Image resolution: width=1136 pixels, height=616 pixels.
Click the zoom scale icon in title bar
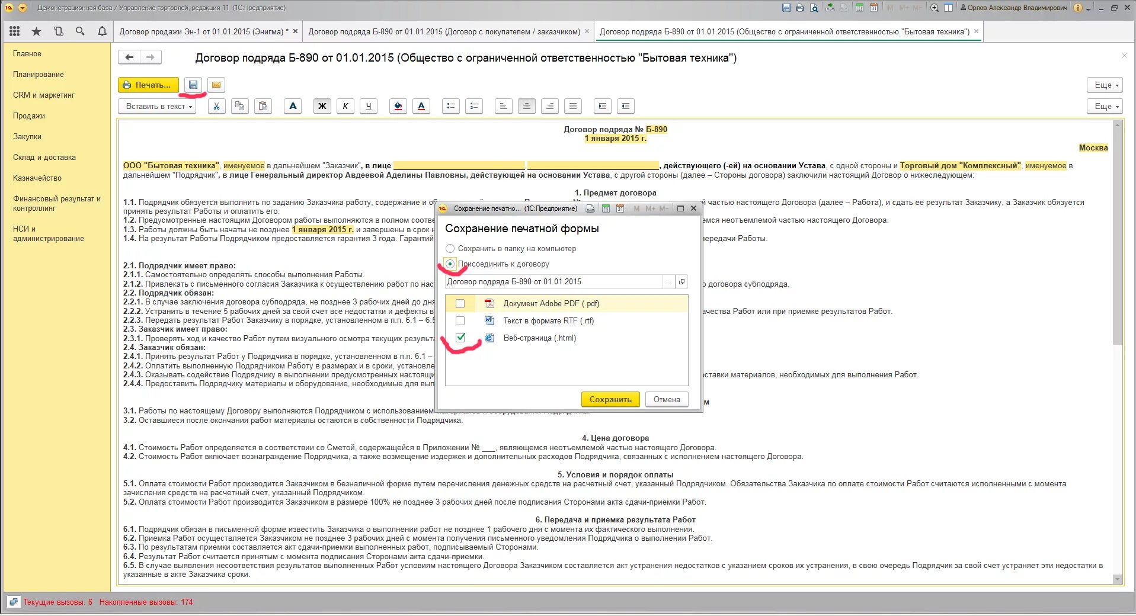tap(935, 8)
